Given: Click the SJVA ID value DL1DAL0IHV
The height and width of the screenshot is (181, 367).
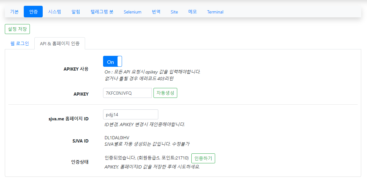Looking at the screenshot, I should point(117,138).
